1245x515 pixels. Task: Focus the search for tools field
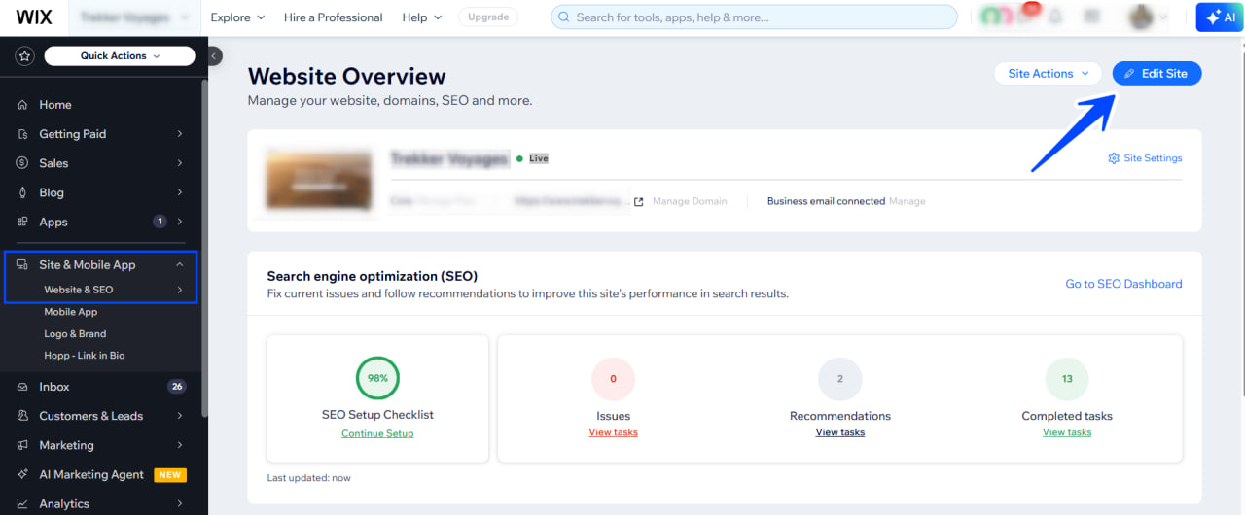(754, 17)
